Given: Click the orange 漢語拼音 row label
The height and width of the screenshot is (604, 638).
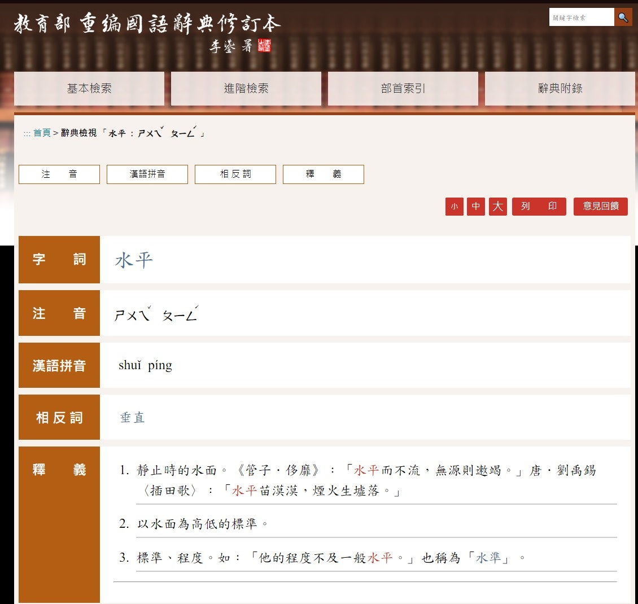Looking at the screenshot, I should coord(59,365).
